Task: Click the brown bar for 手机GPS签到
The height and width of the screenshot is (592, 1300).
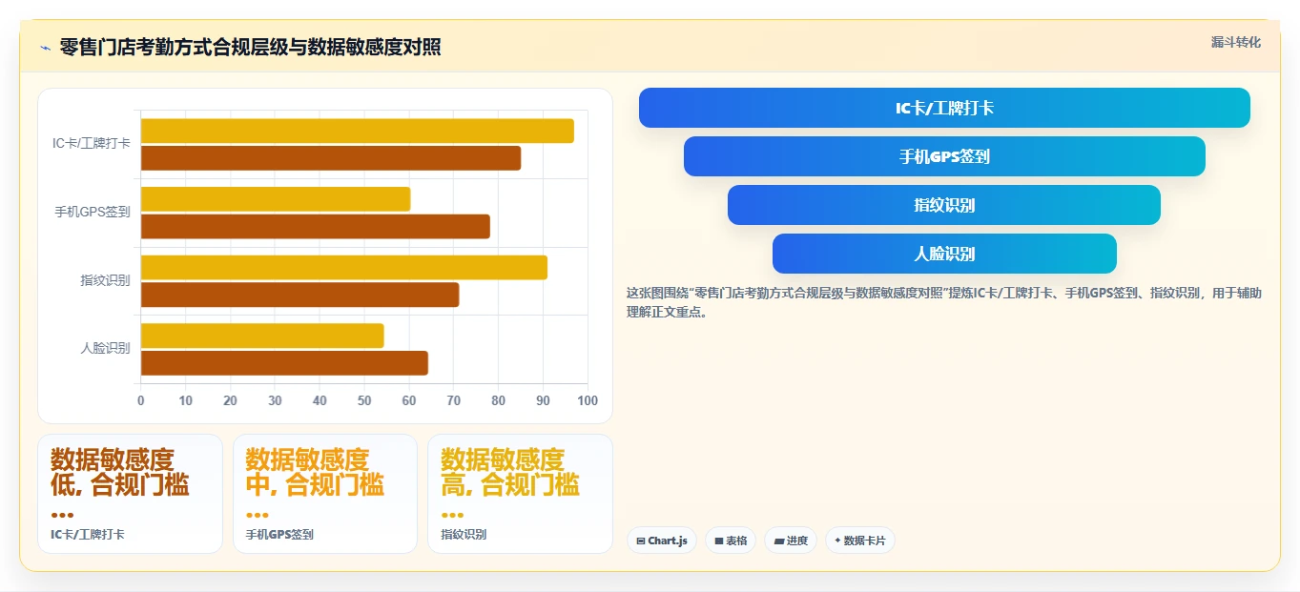Action: 316,226
